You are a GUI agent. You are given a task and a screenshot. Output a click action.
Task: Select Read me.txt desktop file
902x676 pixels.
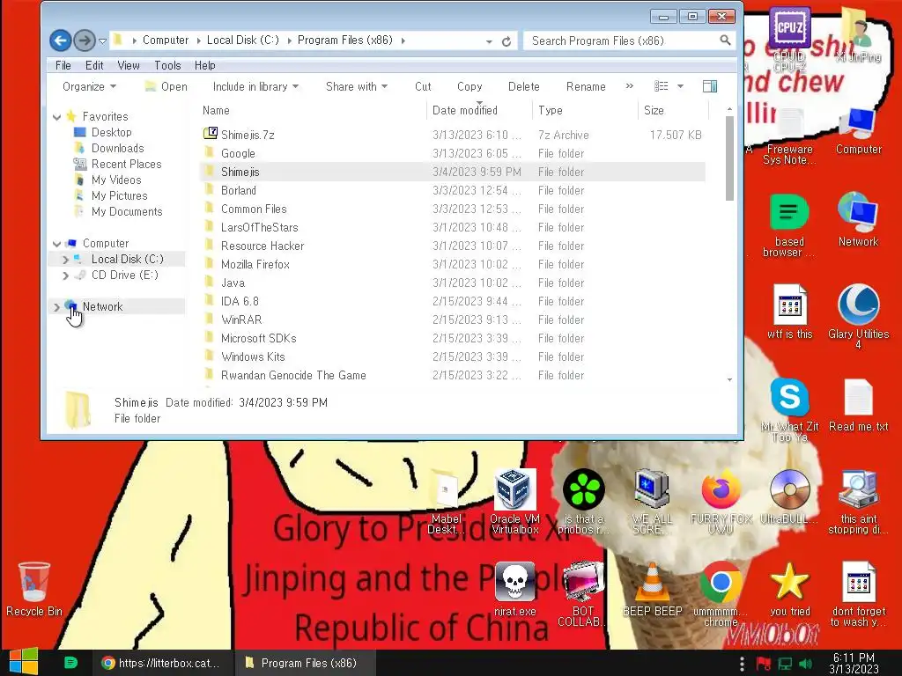(858, 405)
